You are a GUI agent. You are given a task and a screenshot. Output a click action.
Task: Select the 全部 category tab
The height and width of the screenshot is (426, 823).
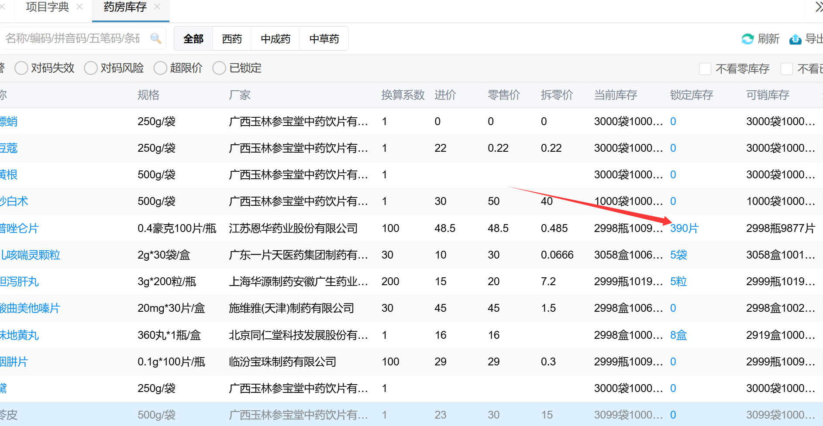[x=193, y=39]
